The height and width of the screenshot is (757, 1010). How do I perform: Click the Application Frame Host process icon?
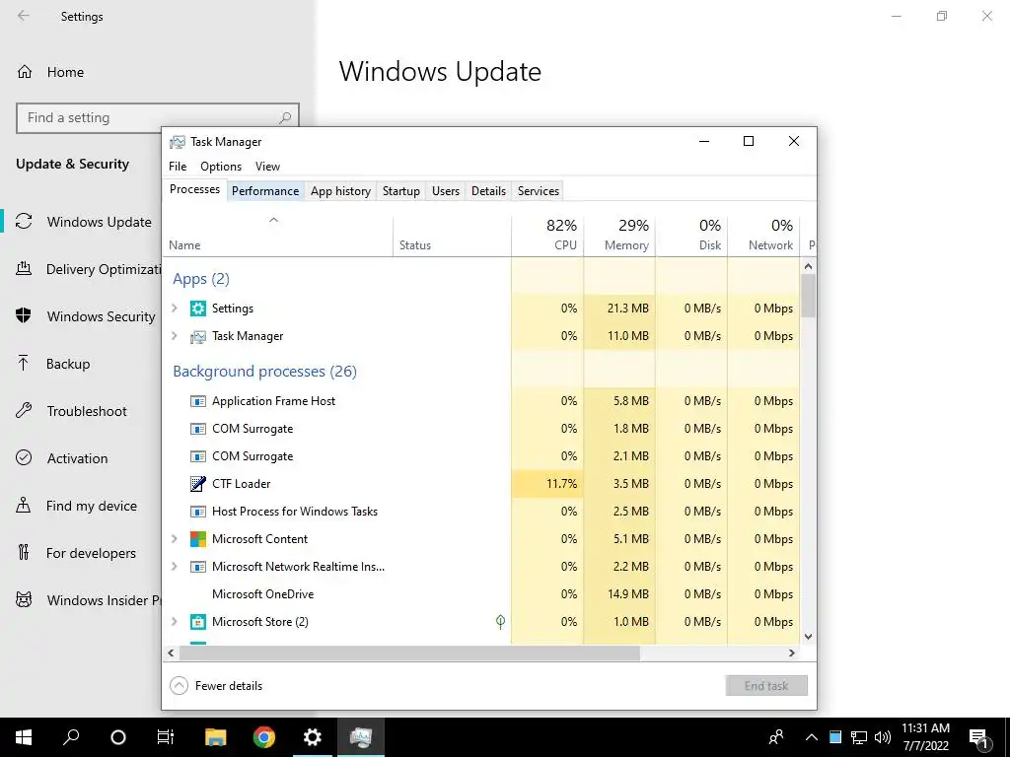(x=197, y=401)
